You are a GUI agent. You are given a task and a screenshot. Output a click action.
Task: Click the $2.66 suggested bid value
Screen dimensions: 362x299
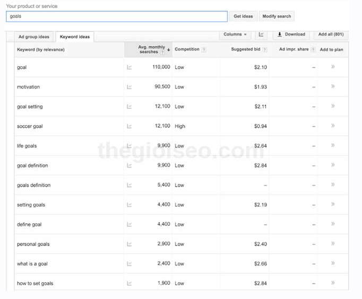(x=261, y=263)
